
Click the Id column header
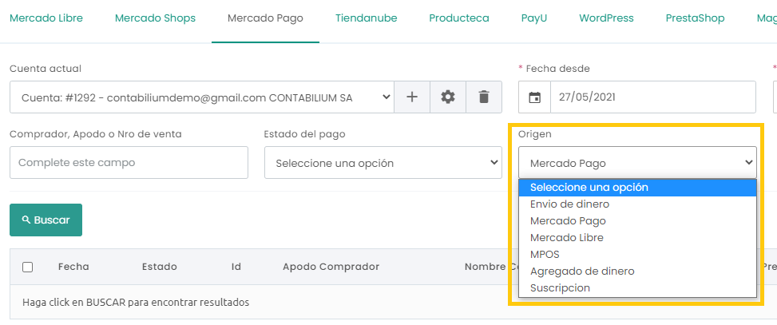tap(236, 267)
